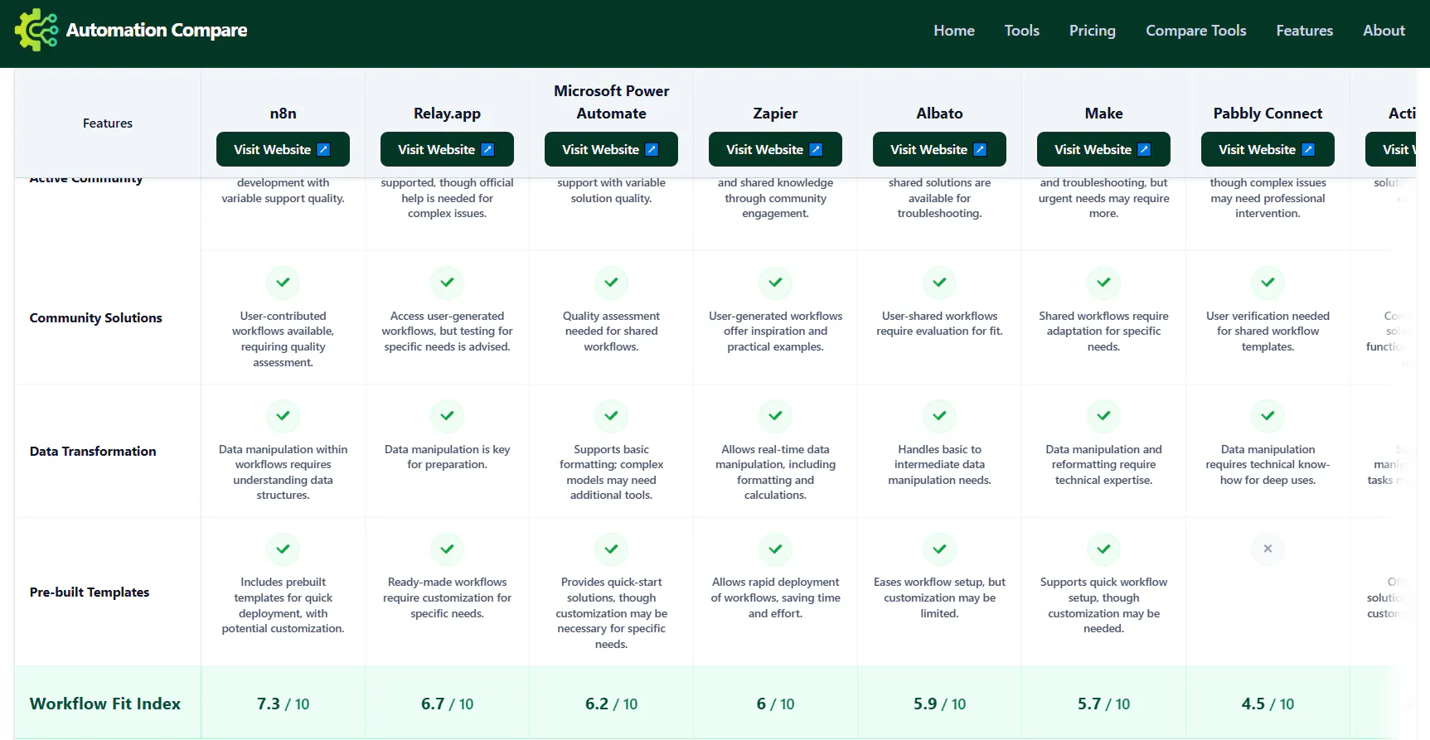Click the Albato column heading
This screenshot has width=1430, height=740.
pyautogui.click(x=939, y=114)
